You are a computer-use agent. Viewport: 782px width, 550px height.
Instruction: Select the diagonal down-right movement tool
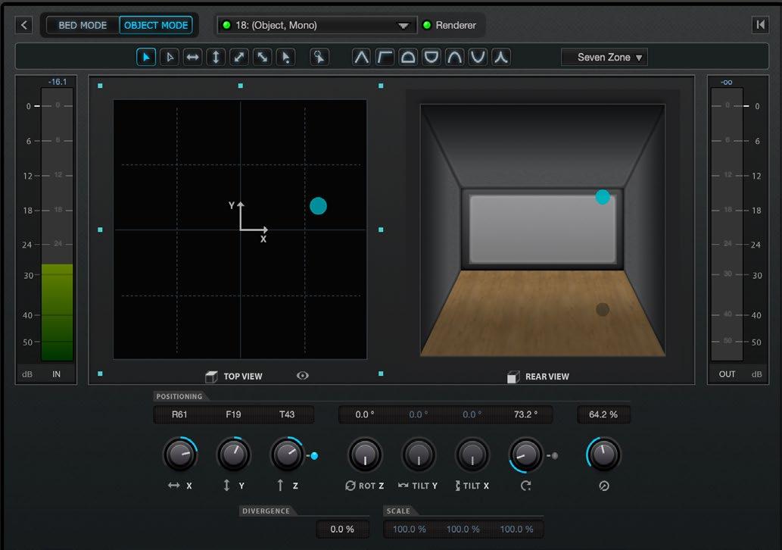pos(263,58)
